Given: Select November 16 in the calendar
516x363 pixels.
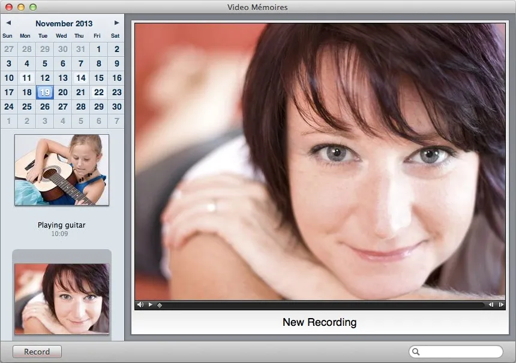Looking at the screenshot, I should 116,78.
